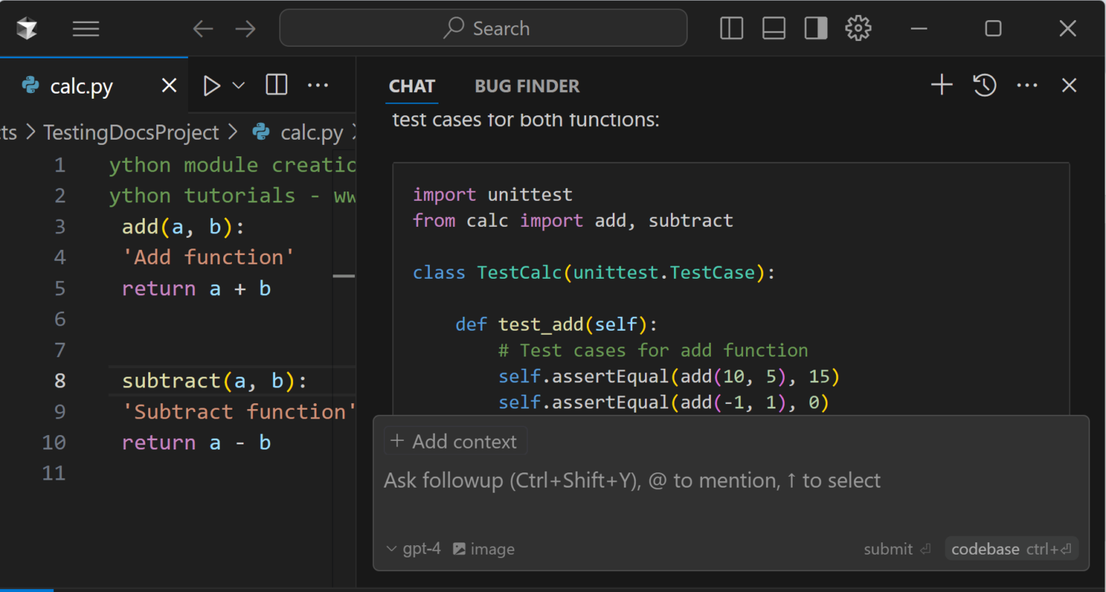The width and height of the screenshot is (1106, 592).
Task: Switch to the BUG FINDER tab
Action: pyautogui.click(x=526, y=86)
